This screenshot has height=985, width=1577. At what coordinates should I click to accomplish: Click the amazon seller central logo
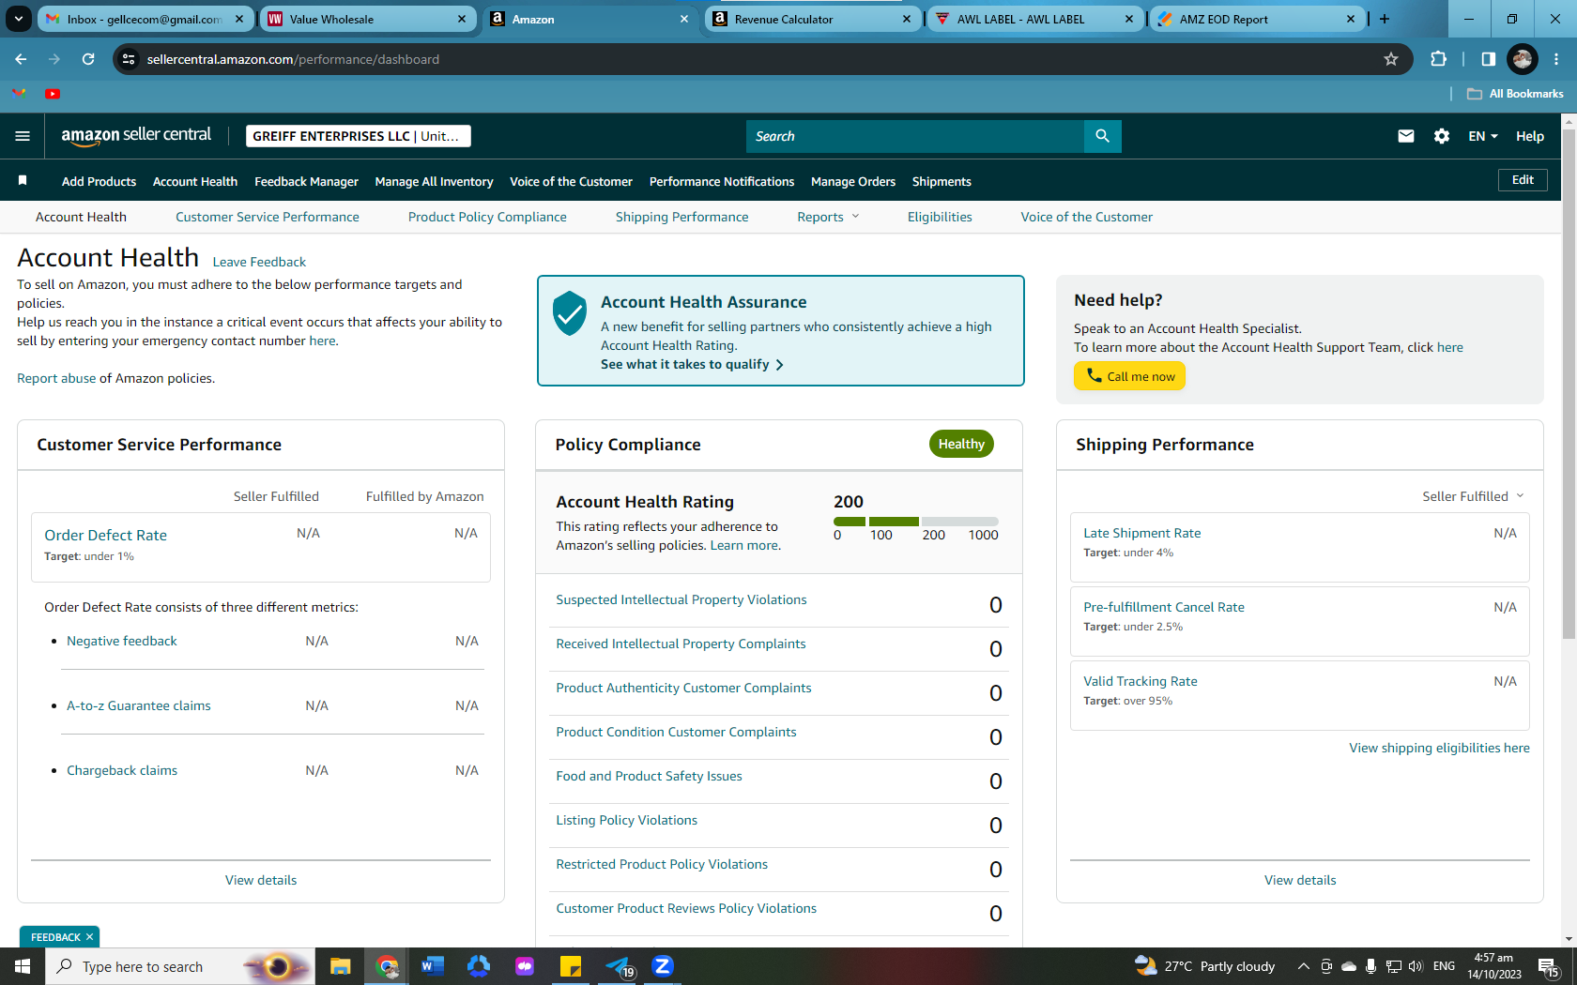136,136
